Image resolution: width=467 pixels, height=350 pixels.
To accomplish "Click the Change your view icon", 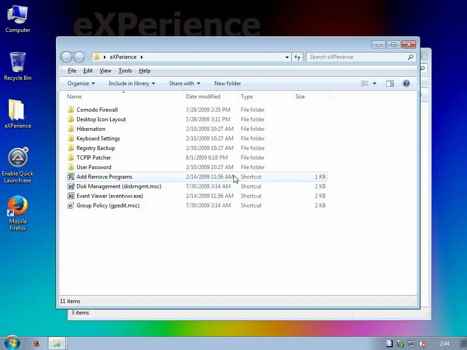I will [x=364, y=83].
